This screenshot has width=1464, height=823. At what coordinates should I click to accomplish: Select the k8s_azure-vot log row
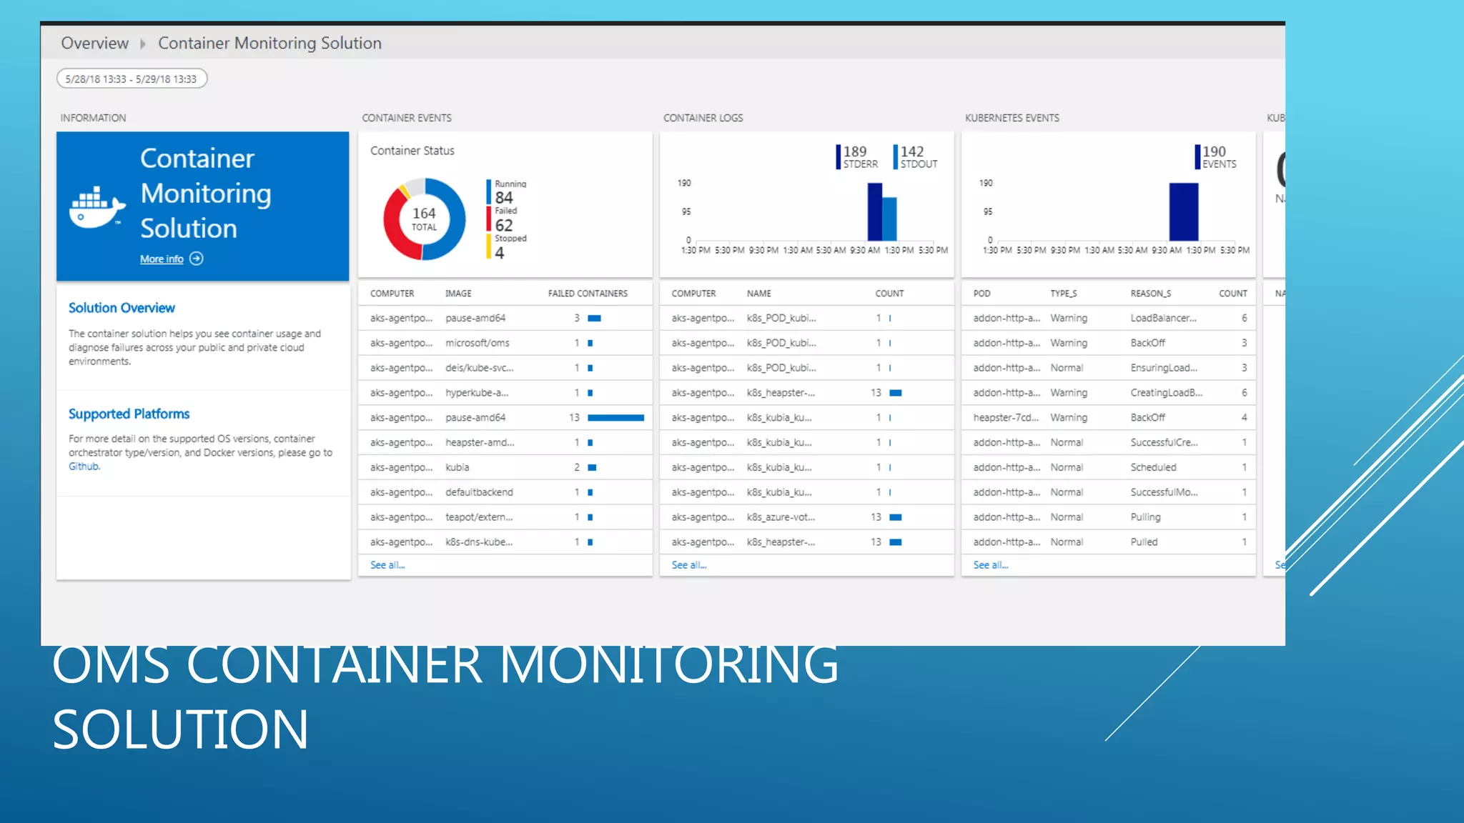pos(806,517)
